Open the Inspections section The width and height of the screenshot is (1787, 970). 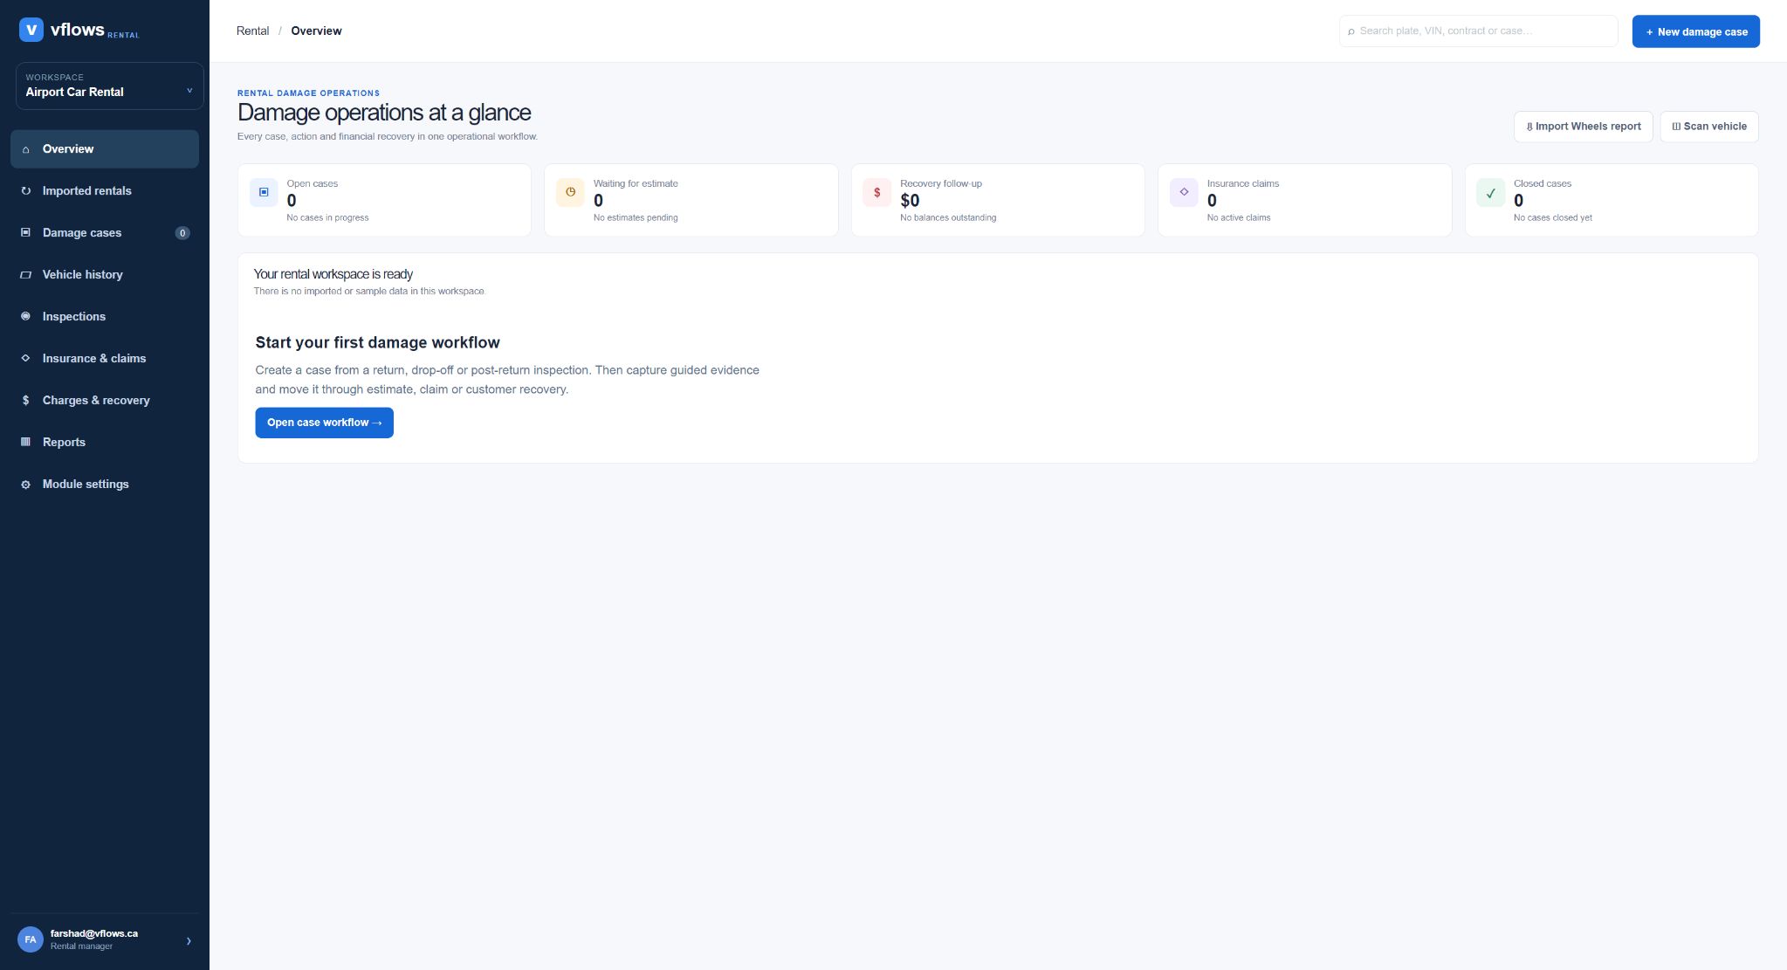pos(105,317)
